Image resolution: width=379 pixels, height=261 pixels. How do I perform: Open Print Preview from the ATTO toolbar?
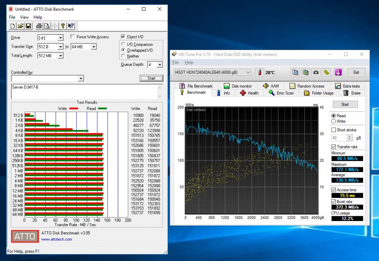tap(47, 26)
